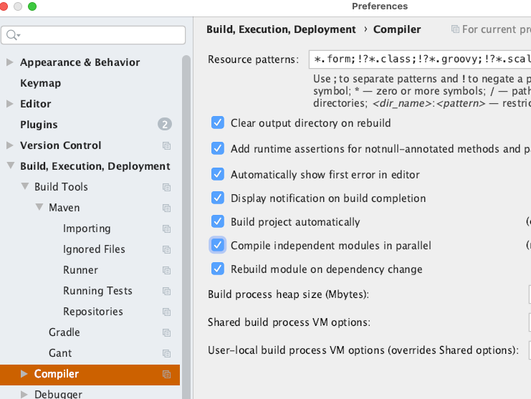Click 'User-local build process VM options' label
The image size is (531, 399).
(363, 350)
